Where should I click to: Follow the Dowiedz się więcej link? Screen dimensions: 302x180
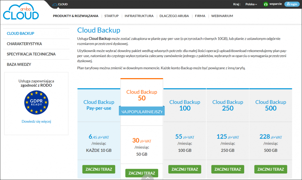point(36,121)
